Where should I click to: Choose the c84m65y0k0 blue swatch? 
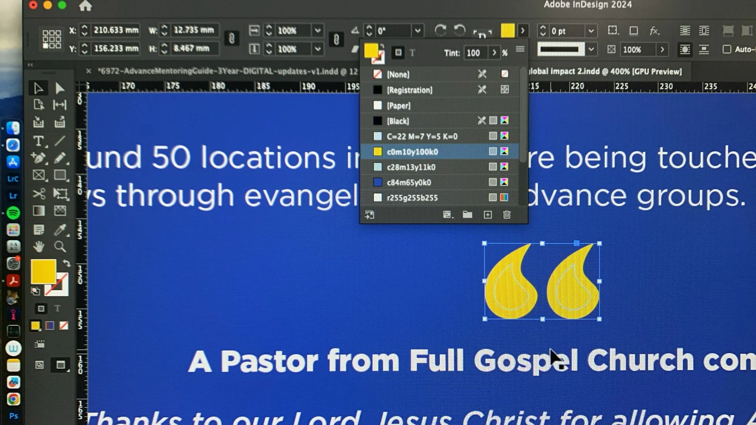pyautogui.click(x=409, y=182)
